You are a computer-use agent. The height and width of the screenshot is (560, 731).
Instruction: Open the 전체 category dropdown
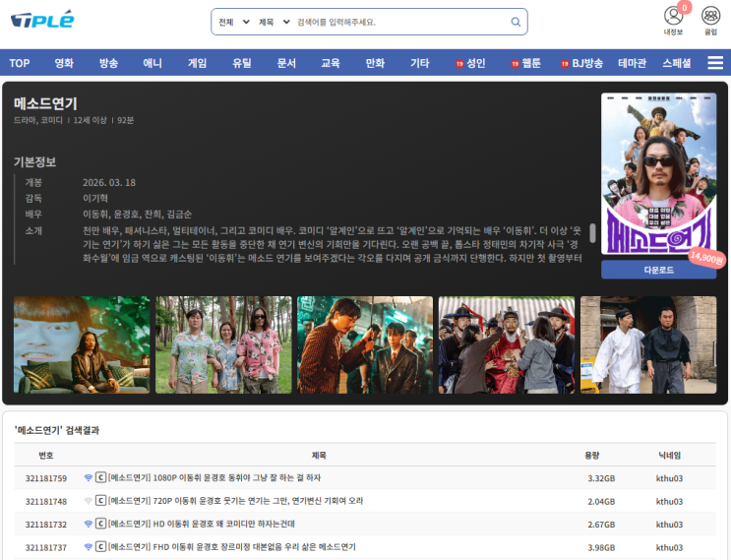[x=234, y=22]
